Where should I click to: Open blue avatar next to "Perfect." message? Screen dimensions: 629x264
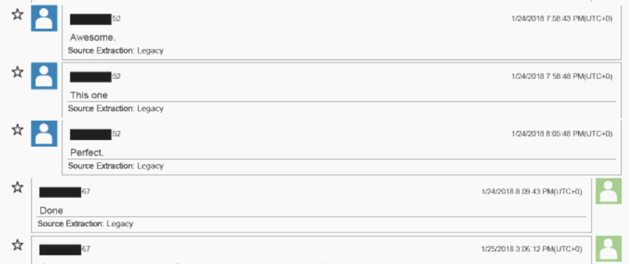tap(44, 133)
